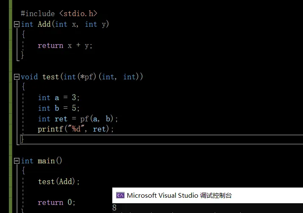Viewport: 303px width, 213px height.
Task: Collapse the main function code block
Action: pos(17,161)
